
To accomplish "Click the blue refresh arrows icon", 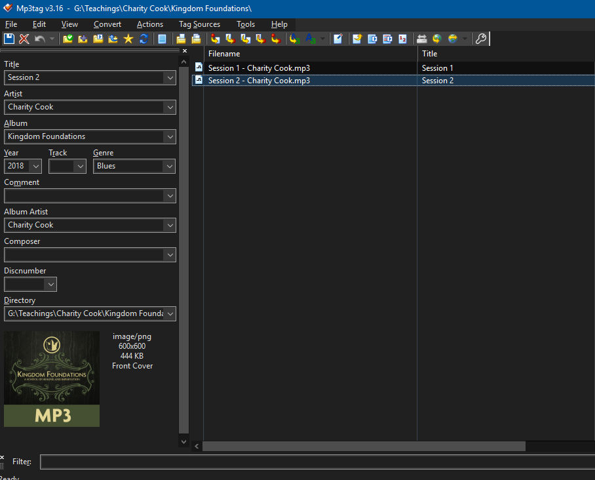I will 143,39.
